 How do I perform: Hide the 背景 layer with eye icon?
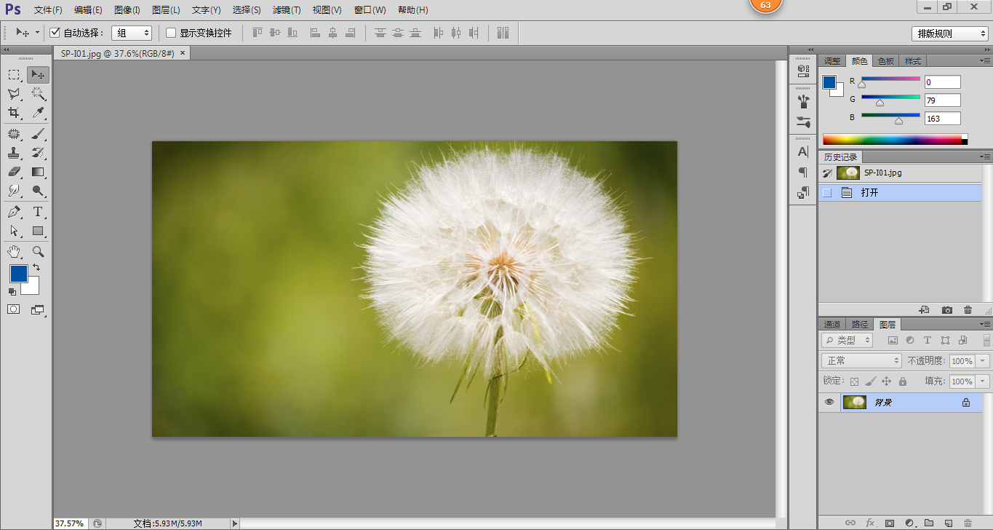coord(829,402)
